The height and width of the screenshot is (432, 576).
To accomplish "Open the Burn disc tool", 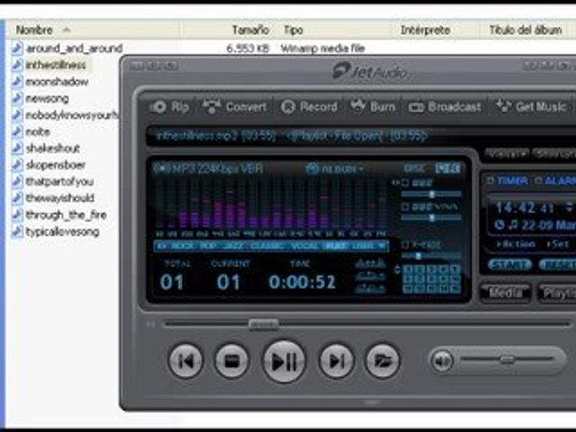I will 373,107.
